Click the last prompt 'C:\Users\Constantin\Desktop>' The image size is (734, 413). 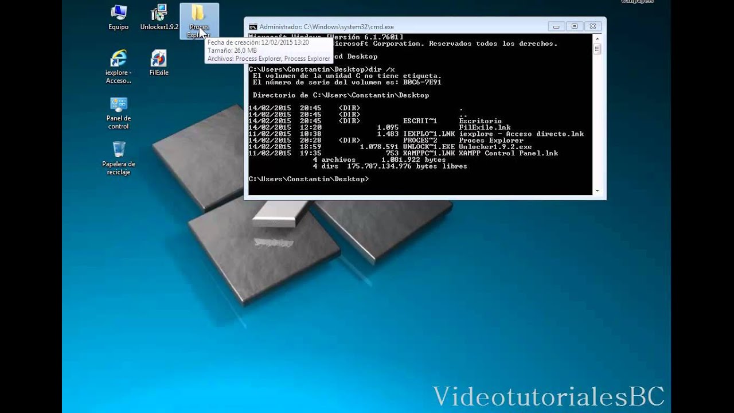click(309, 179)
